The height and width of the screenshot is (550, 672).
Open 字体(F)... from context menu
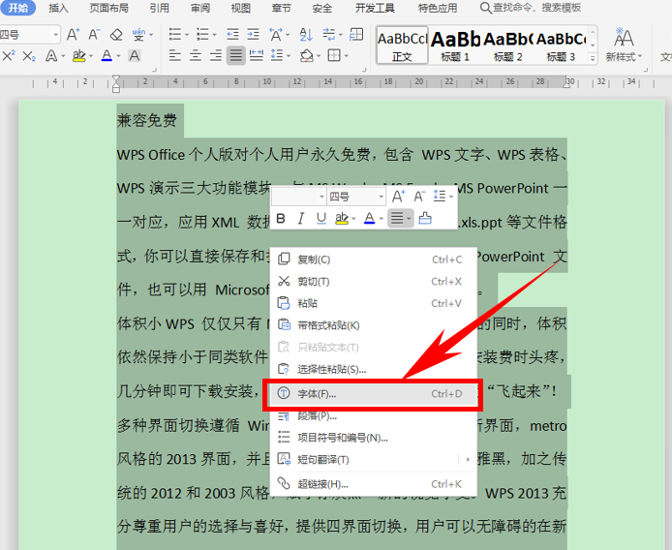(374, 393)
